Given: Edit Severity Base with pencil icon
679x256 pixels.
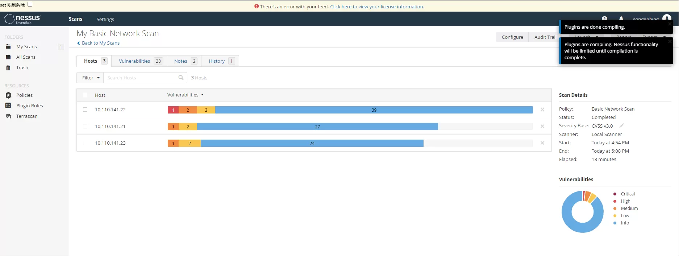Looking at the screenshot, I should (x=621, y=125).
